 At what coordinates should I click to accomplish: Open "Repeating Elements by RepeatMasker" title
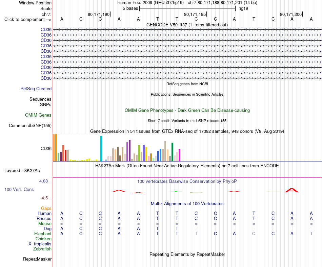(187, 254)
